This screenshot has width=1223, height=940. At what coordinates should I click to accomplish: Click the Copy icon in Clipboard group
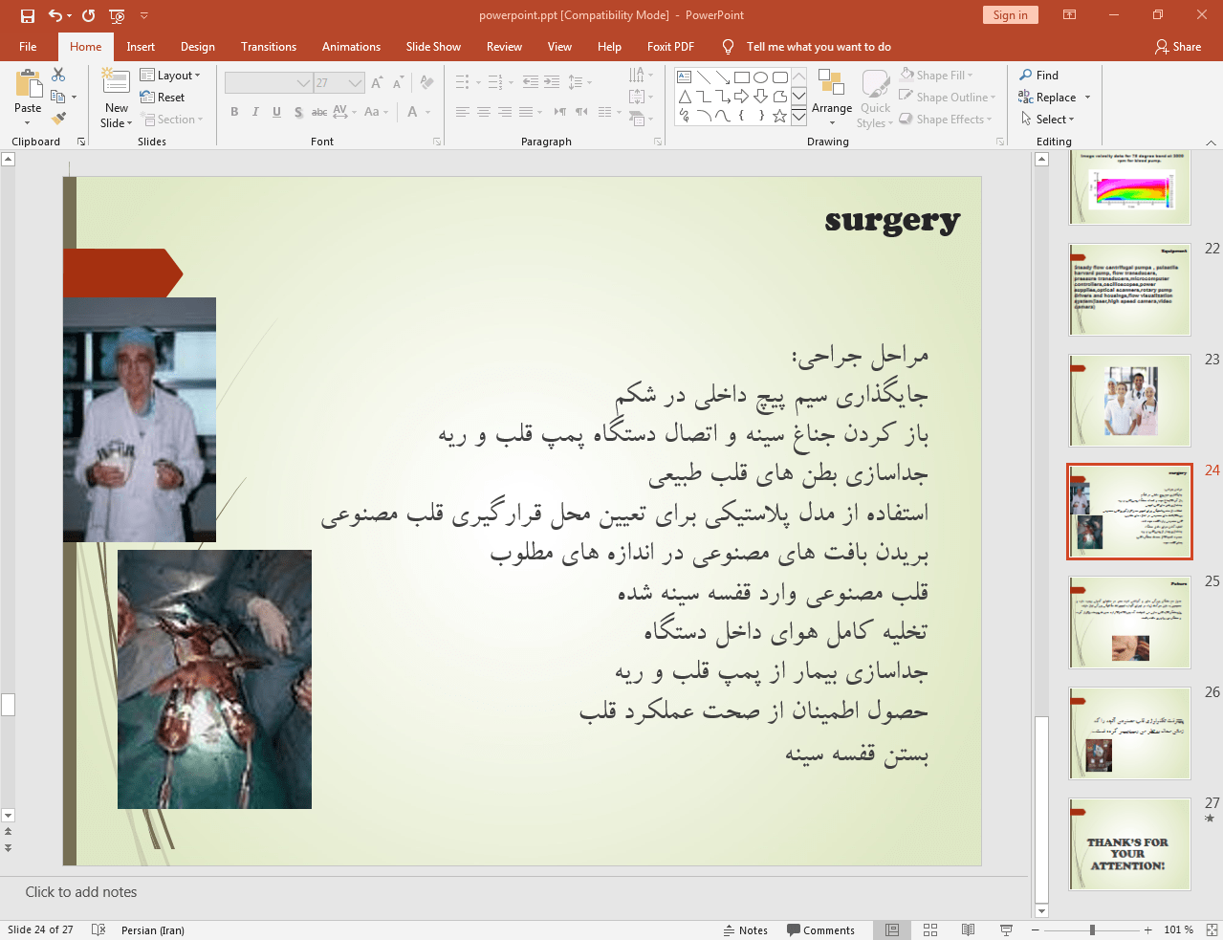(57, 97)
